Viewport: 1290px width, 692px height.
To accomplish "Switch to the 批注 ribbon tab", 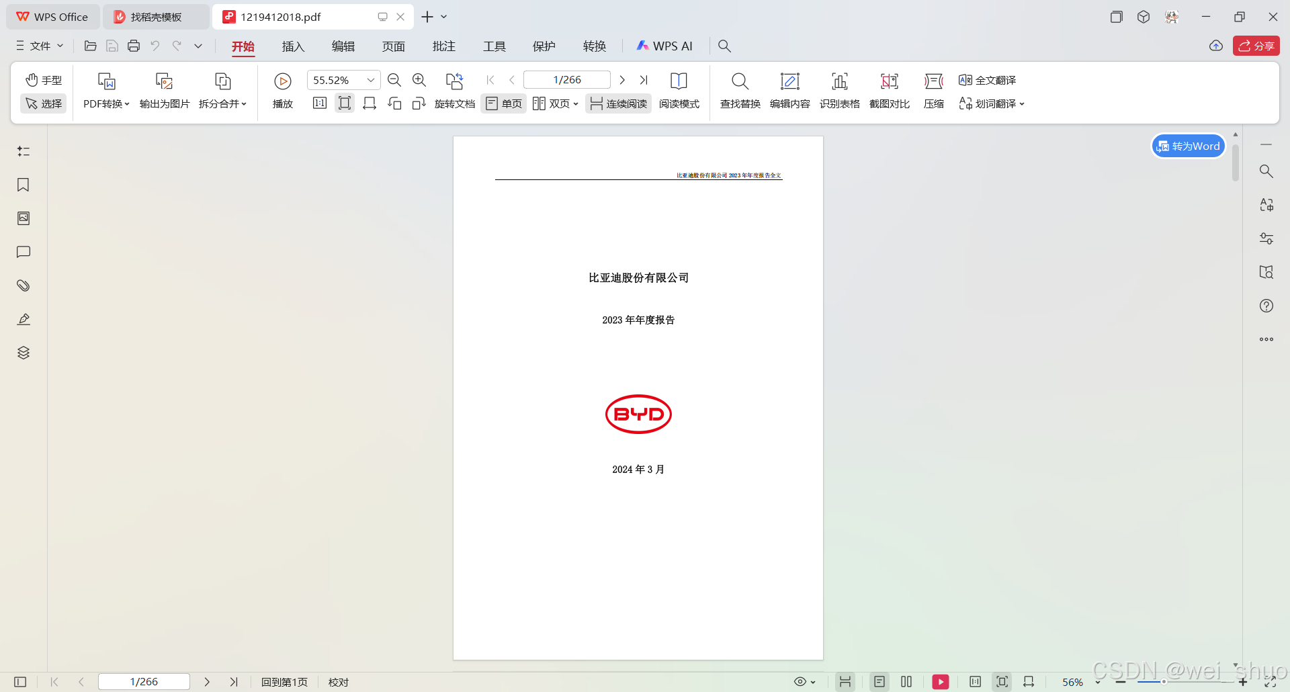I will 443,46.
